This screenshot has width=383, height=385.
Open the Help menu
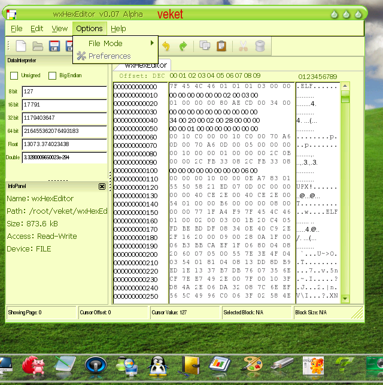click(x=118, y=29)
